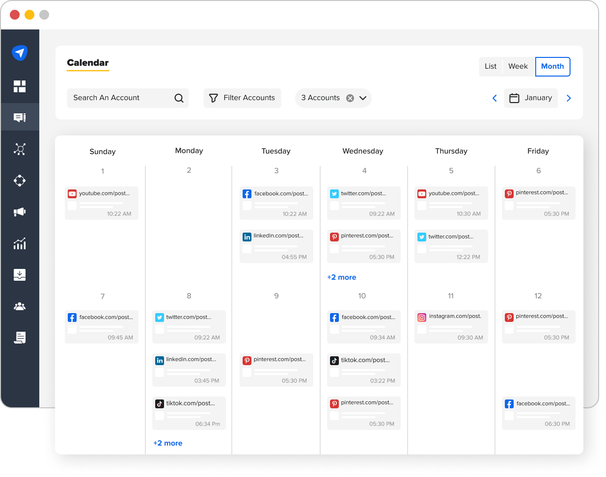Open the team members icon in sidebar
This screenshot has height=477, width=606.
tap(20, 306)
